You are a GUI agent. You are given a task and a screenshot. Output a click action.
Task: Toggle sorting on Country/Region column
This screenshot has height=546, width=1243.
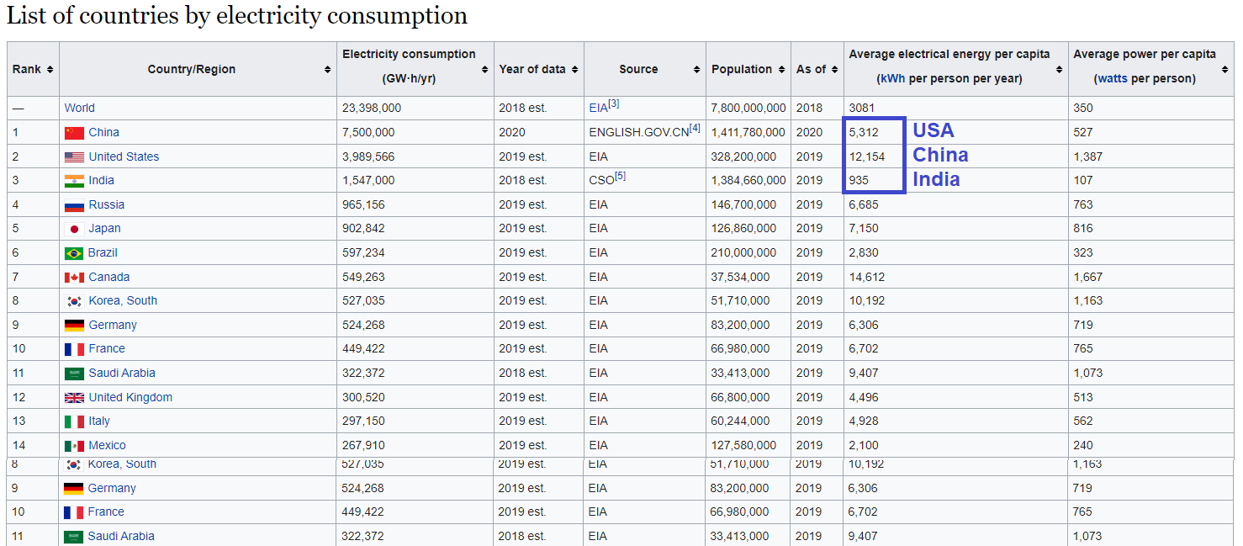pos(327,70)
